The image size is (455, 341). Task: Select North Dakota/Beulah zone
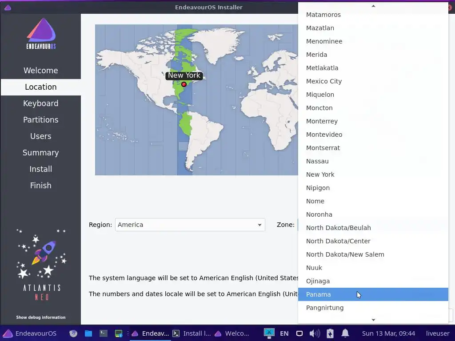pos(373,228)
